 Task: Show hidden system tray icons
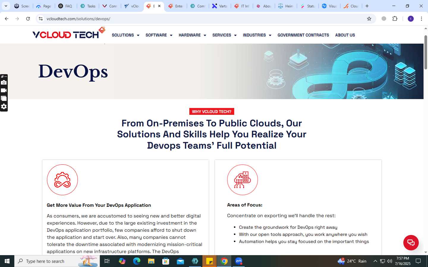(375, 261)
